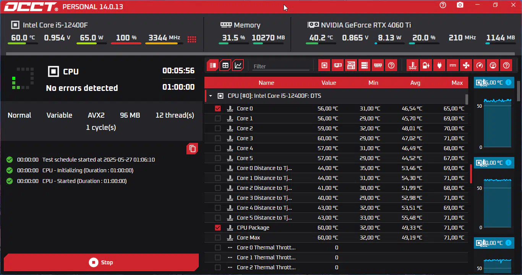Viewport: 522px width, 275px height.
Task: Switch to the table view layout icon
Action: click(225, 65)
